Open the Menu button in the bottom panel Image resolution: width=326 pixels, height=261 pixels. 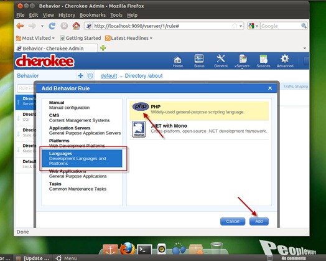tap(67, 259)
